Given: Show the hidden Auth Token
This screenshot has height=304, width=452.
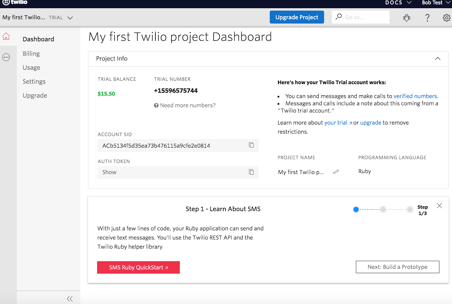Looking at the screenshot, I should click(109, 172).
